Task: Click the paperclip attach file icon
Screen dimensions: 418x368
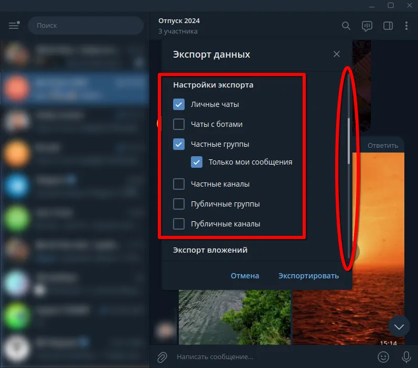Action: pos(163,356)
